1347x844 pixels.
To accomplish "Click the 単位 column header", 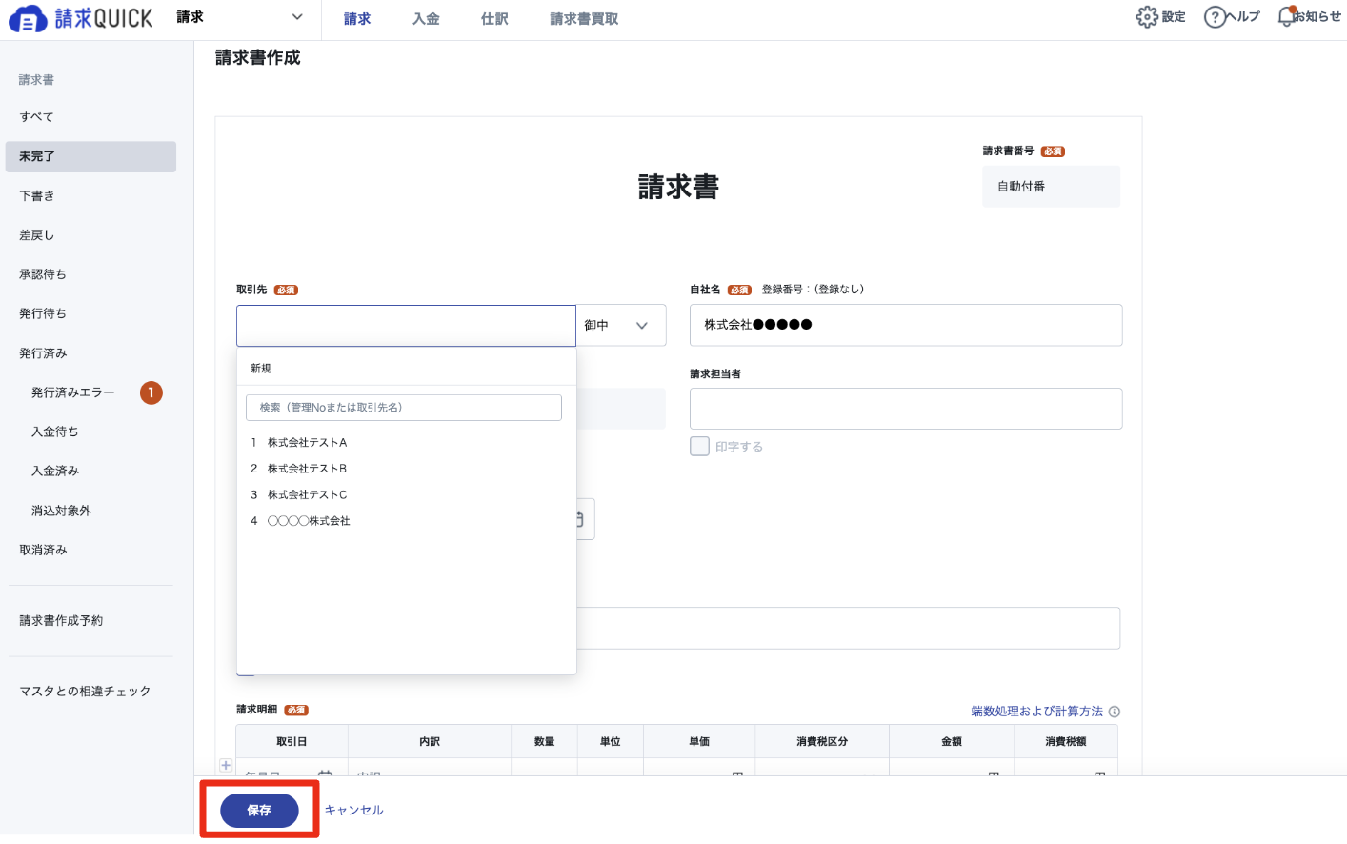I will (611, 741).
